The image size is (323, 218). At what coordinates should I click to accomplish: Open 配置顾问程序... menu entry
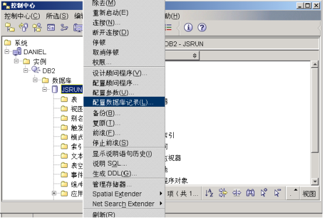point(124,83)
